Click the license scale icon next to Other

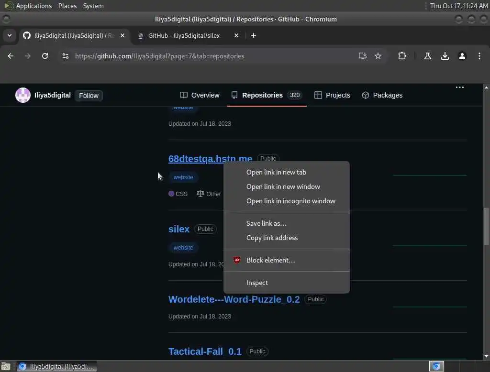(x=200, y=194)
